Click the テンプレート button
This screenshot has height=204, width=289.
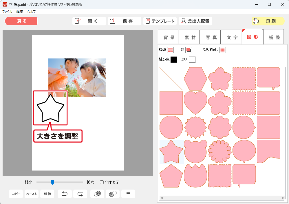(x=160, y=21)
